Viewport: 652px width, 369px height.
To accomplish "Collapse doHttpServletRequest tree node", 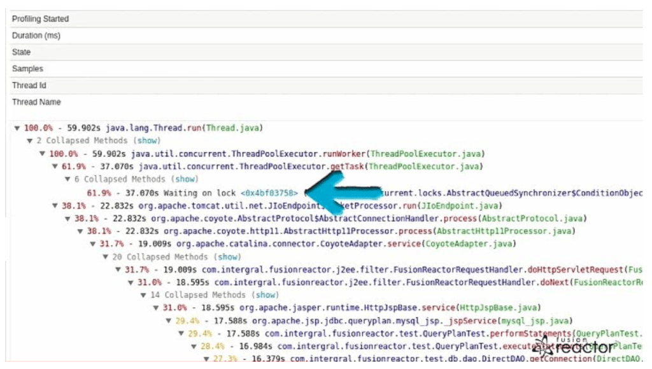I will tap(118, 270).
